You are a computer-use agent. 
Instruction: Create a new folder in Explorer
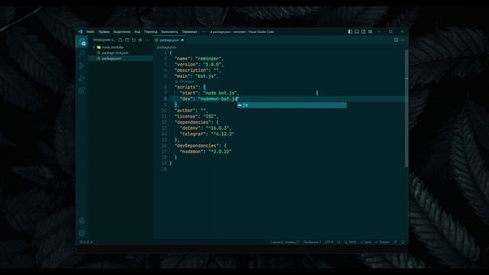[127, 40]
